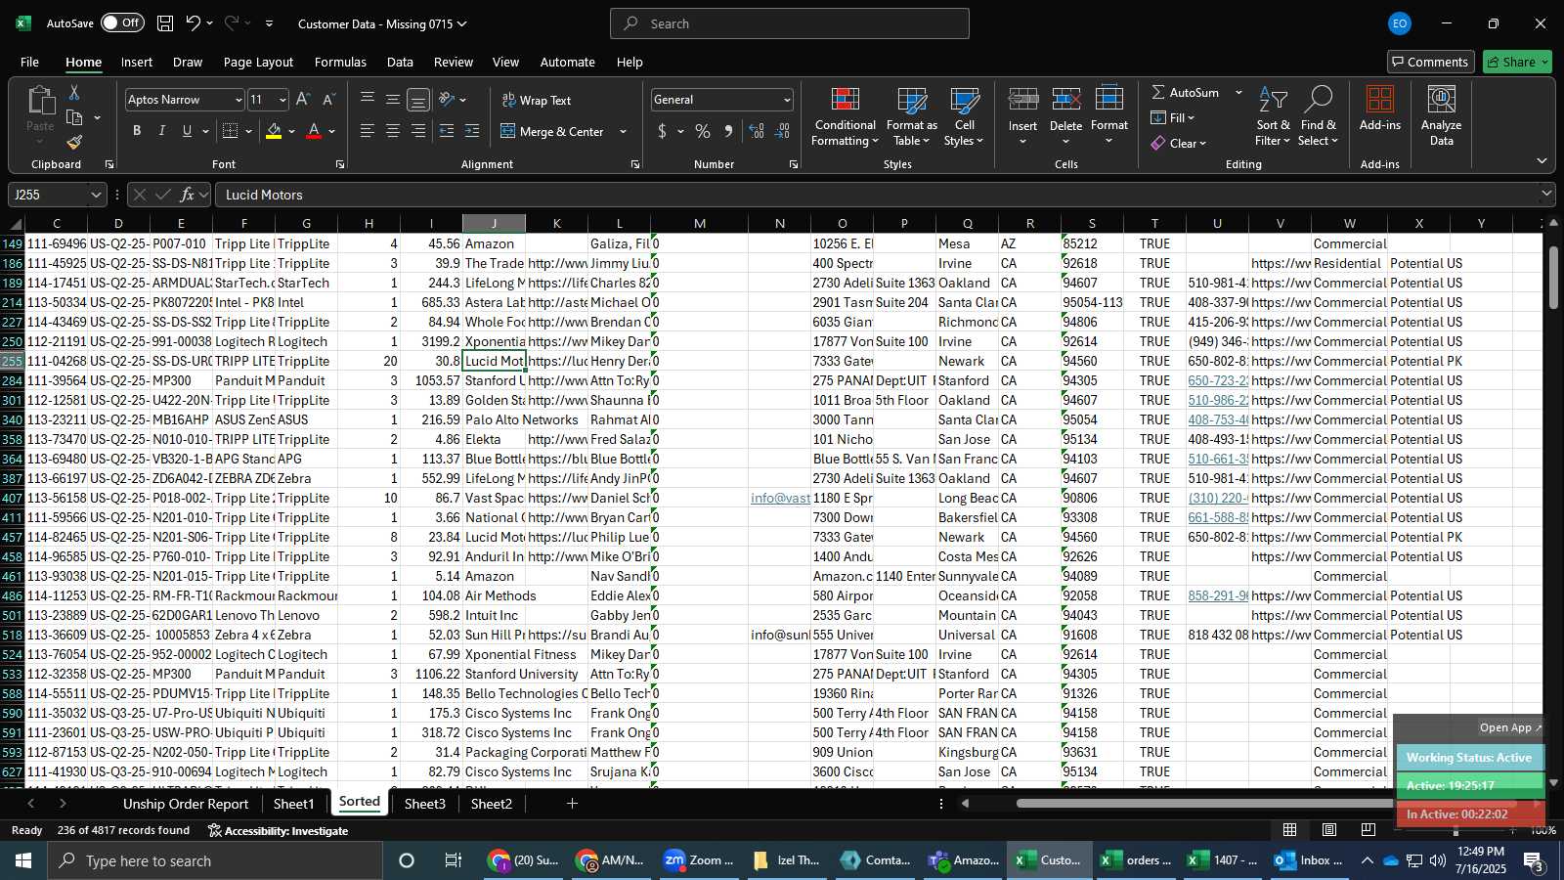This screenshot has width=1564, height=880.
Task: Open Cell Styles gallery
Action: (964, 116)
